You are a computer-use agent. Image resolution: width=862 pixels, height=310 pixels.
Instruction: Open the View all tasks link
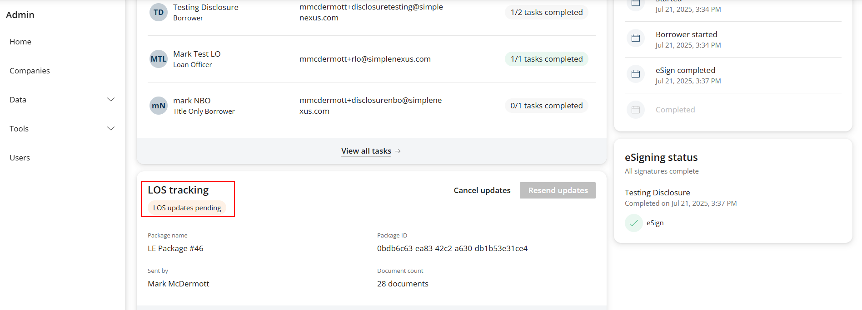(366, 151)
